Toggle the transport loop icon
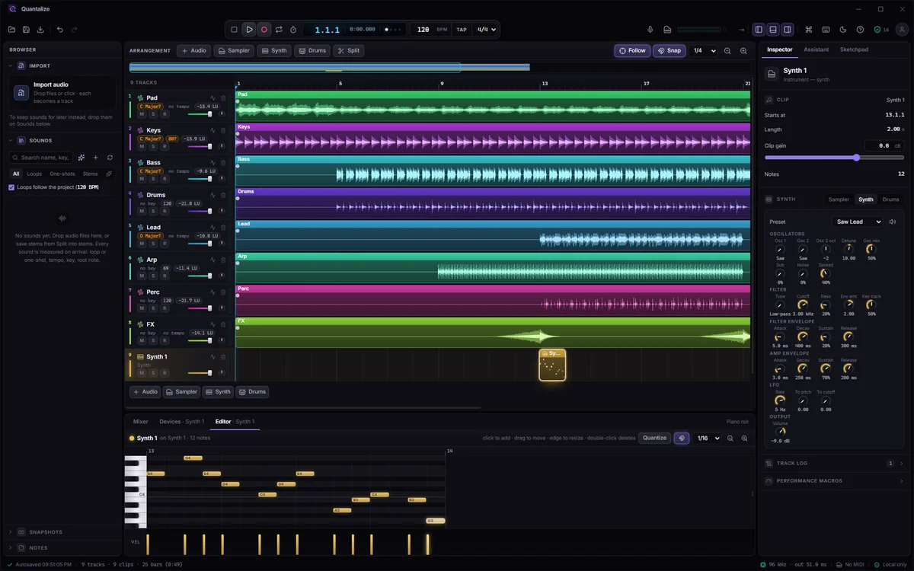This screenshot has width=914, height=571. tap(279, 30)
